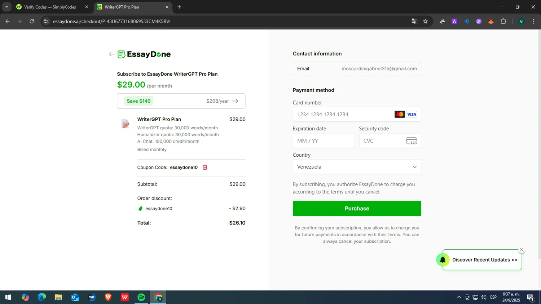This screenshot has width=541, height=304.
Task: Click the Visa logo in card field
Action: tap(412, 115)
